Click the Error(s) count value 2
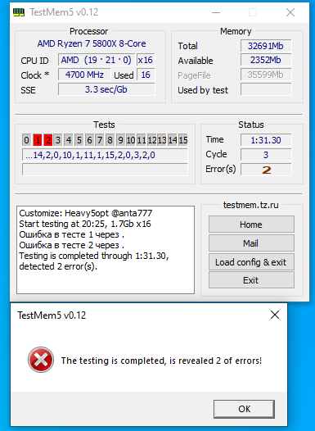This screenshot has height=431, width=315. point(266,170)
